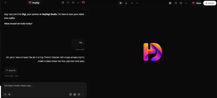Click the stacked layout icon in prompt box
Image resolution: width=217 pixels, height=98 pixels.
tap(75, 94)
